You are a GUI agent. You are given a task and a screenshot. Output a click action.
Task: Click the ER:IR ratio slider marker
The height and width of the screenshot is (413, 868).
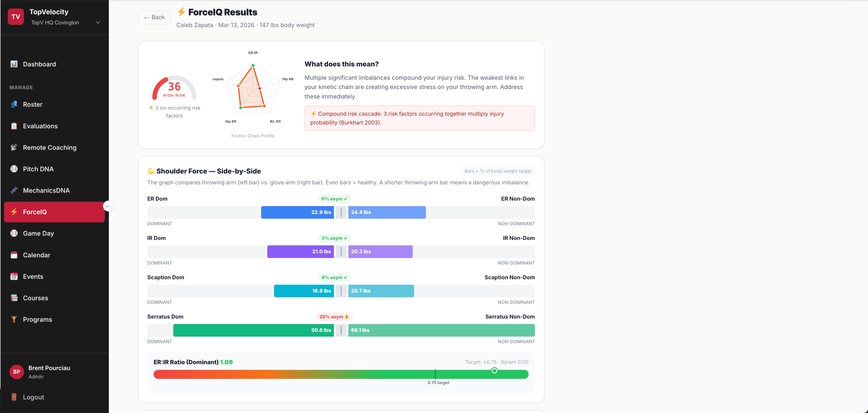click(x=494, y=371)
